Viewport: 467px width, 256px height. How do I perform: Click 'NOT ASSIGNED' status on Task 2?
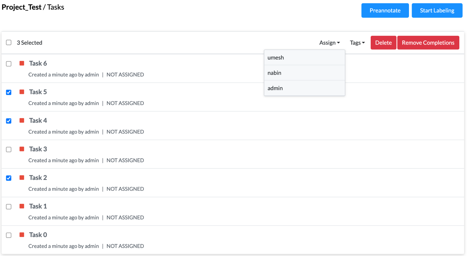tap(125, 189)
